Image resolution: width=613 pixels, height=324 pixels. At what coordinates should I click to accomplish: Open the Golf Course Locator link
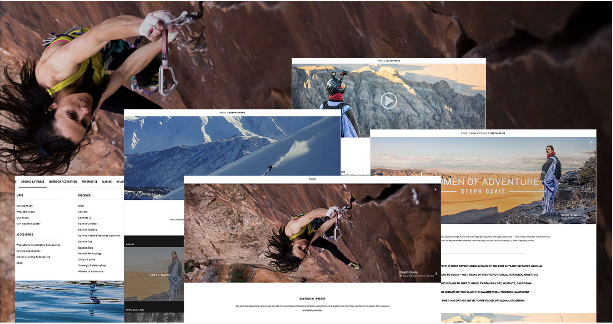pyautogui.click(x=28, y=224)
